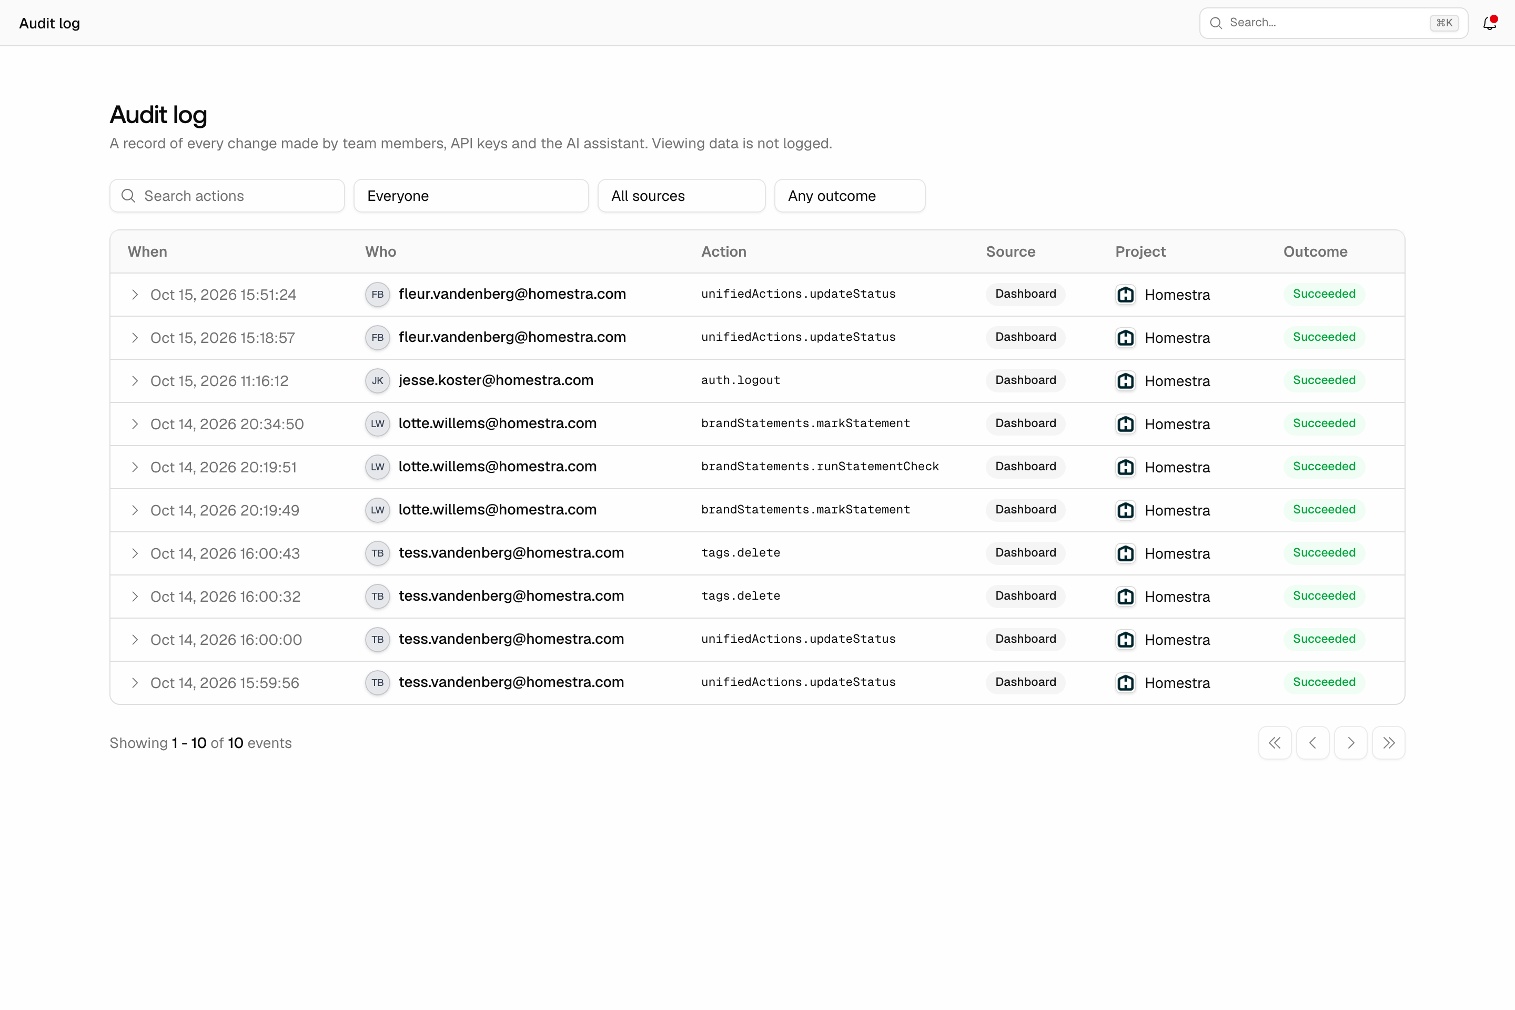Click the Outcome column header
The height and width of the screenshot is (1010, 1515).
[x=1315, y=252]
